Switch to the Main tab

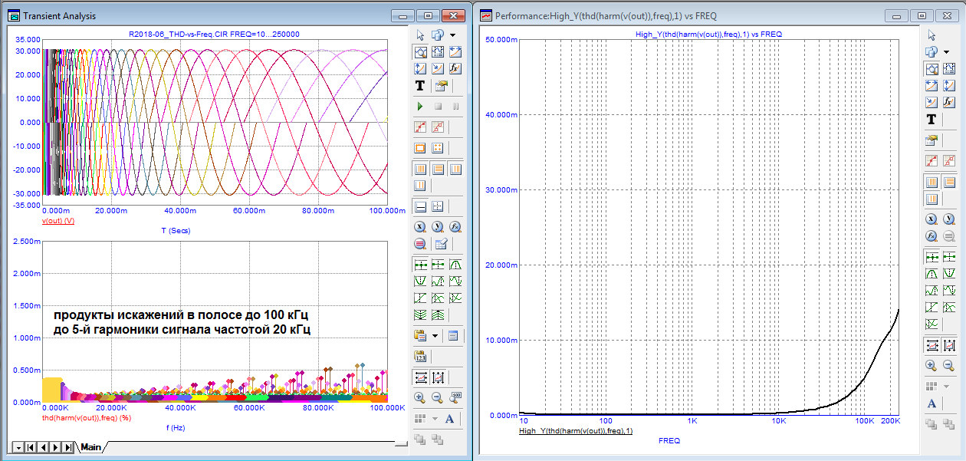(x=91, y=447)
